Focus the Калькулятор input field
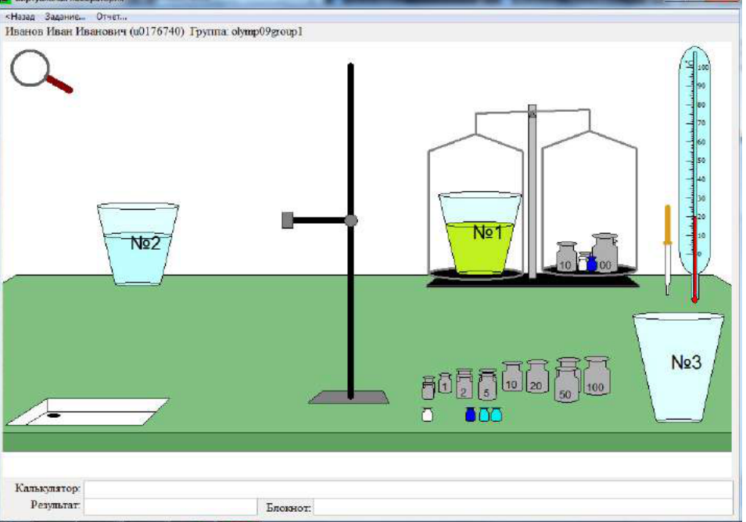 click(408, 488)
